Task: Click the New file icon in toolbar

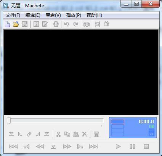Action: pyautogui.click(x=7, y=24)
